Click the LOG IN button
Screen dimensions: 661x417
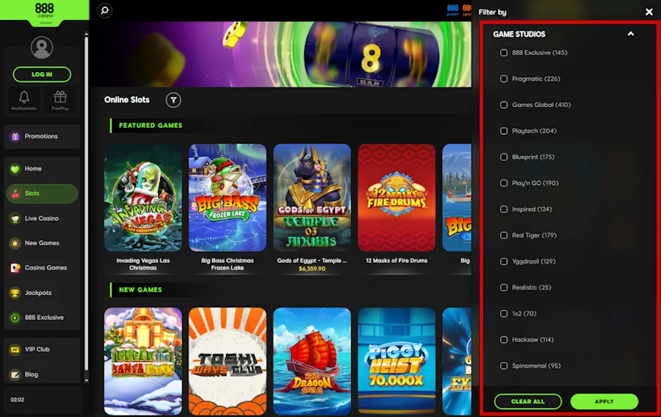[x=42, y=75]
